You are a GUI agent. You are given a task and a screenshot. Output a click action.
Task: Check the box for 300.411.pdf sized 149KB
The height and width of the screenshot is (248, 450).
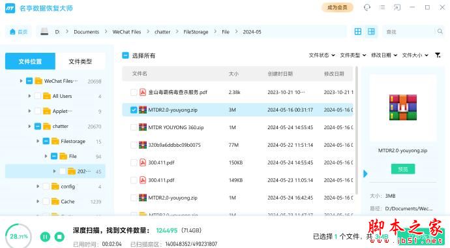134,180
